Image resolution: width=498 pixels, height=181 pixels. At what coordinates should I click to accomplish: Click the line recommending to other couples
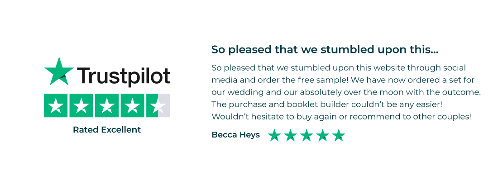tap(341, 117)
